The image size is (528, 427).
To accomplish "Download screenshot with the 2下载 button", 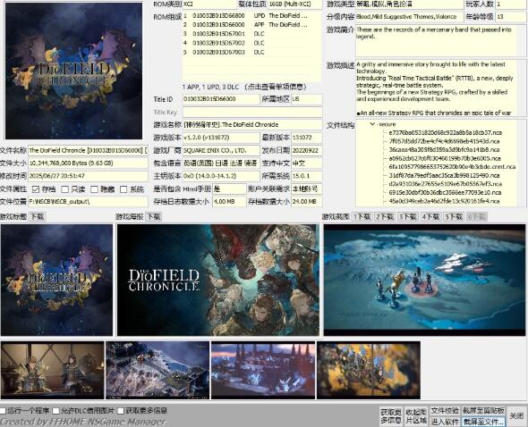I will [385, 217].
